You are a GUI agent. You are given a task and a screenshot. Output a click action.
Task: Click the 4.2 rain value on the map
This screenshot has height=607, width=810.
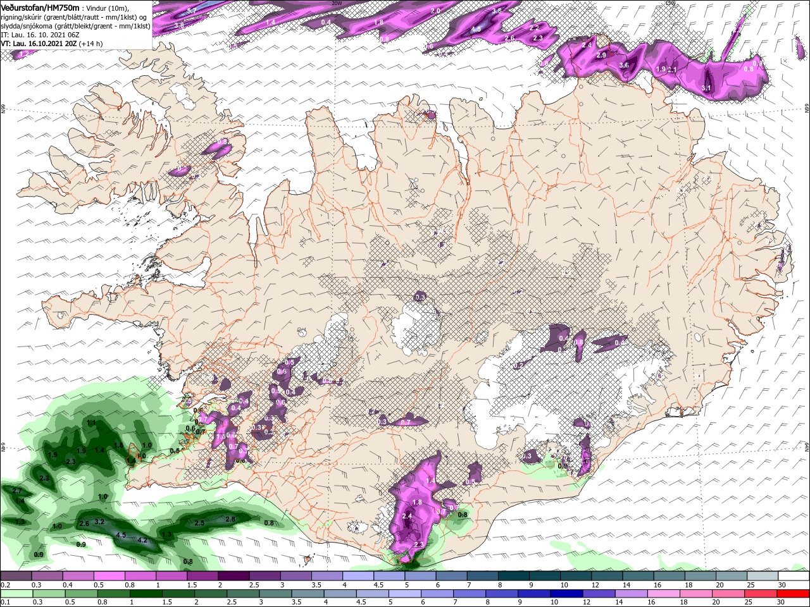point(142,540)
